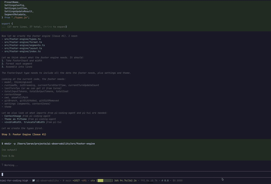
Task: Click the 'Took 0.0s' duration text
Action: tap(8, 156)
